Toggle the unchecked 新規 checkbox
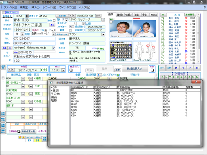The width and height of the screenshot is (207, 155). (x=70, y=30)
